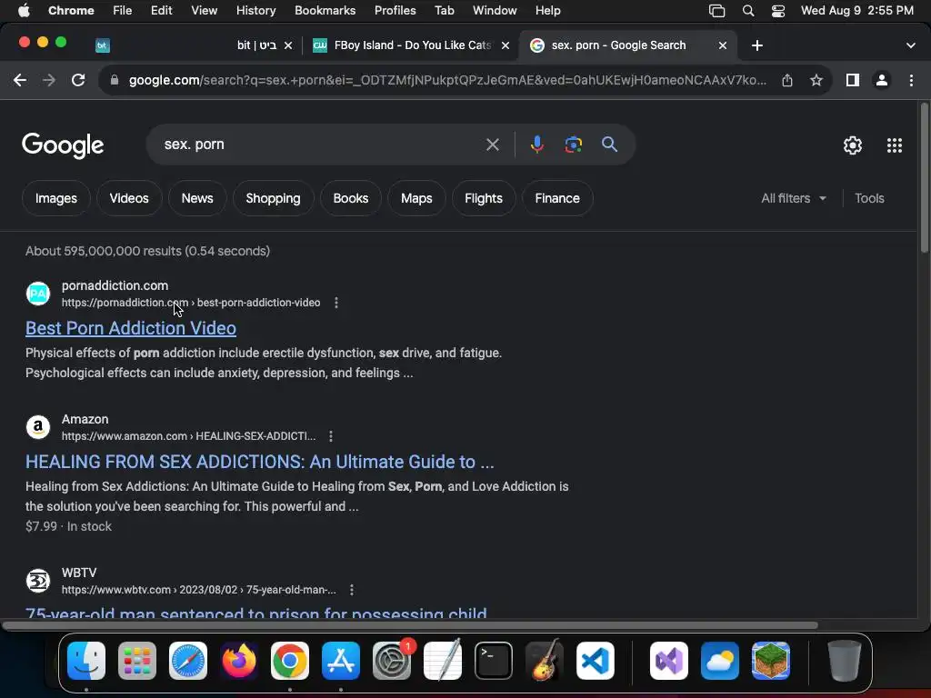Submit search with magnifier icon

click(609, 145)
